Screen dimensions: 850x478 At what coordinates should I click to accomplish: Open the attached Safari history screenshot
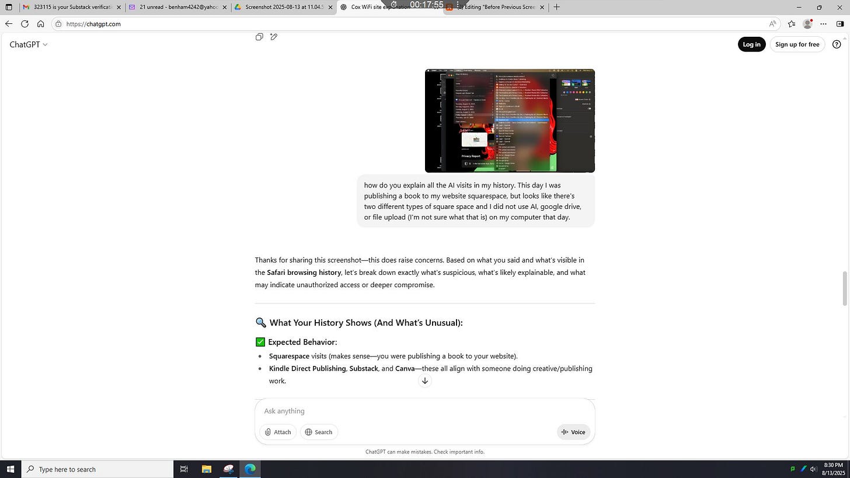coord(510,121)
